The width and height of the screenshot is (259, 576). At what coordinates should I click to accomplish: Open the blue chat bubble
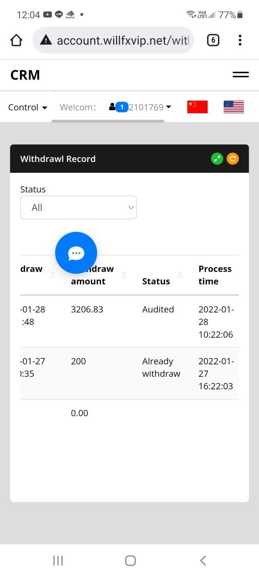(x=76, y=253)
